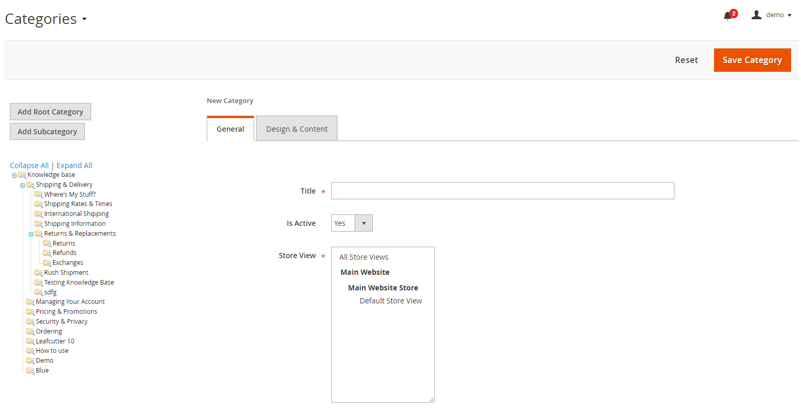
Task: Select Managing Your Account category label
Action: click(70, 302)
